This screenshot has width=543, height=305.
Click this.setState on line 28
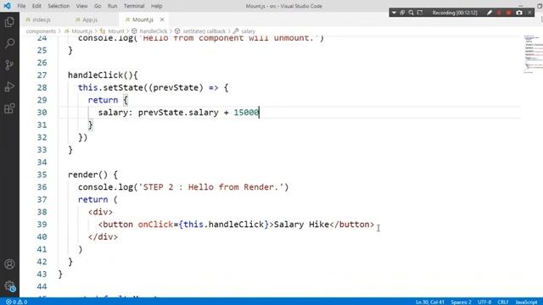click(110, 87)
